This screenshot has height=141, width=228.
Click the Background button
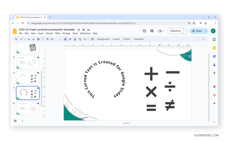click(x=103, y=39)
